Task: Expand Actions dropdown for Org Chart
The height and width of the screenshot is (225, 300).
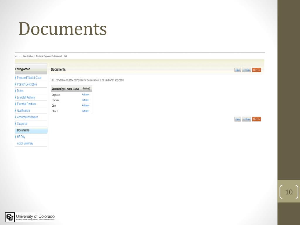Action: 86,95
